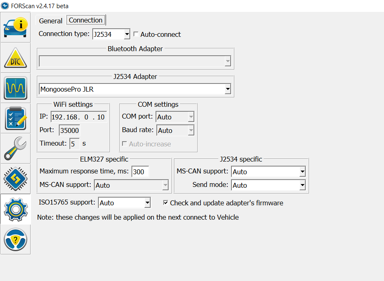Switch to the General tab

51,20
